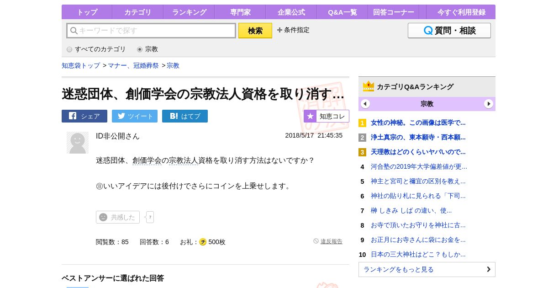Open マナー、冠婚葬祭 breadcrumb link
Viewport: 548px width, 288px height.
133,66
